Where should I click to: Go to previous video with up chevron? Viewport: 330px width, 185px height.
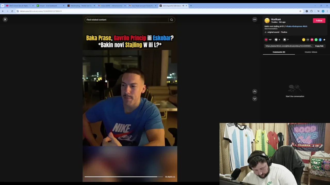pyautogui.click(x=254, y=91)
